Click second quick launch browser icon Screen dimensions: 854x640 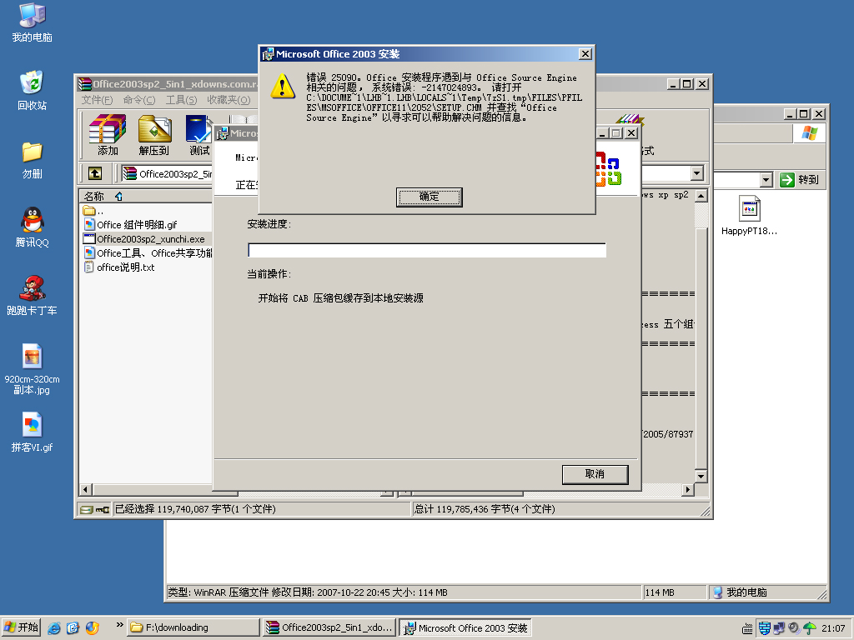[x=73, y=628]
